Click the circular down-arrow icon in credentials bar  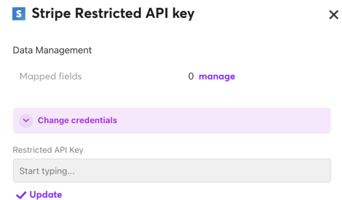[x=26, y=121]
